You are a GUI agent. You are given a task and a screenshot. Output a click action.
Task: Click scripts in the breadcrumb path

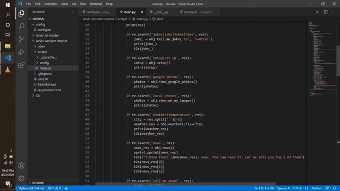123,19
